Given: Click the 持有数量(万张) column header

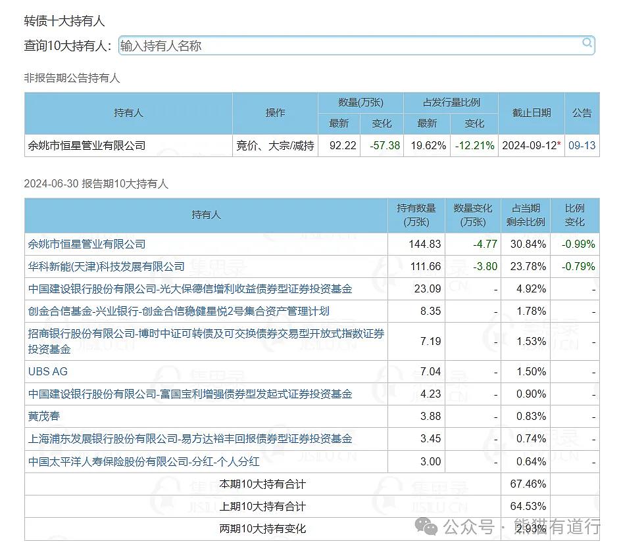Looking at the screenshot, I should pos(416,215).
